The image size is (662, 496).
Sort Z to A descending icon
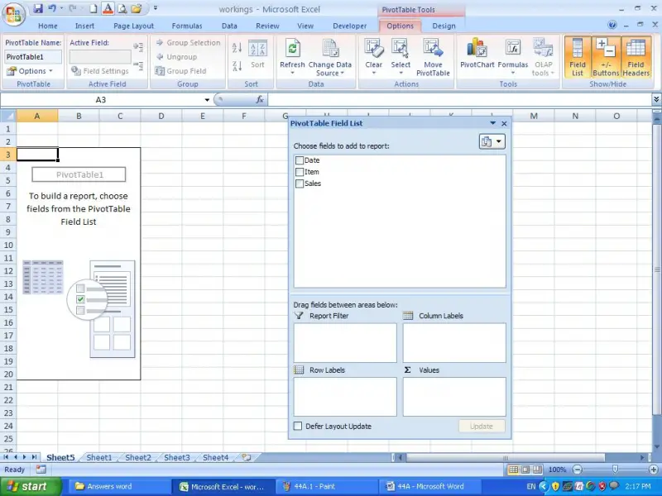[237, 66]
